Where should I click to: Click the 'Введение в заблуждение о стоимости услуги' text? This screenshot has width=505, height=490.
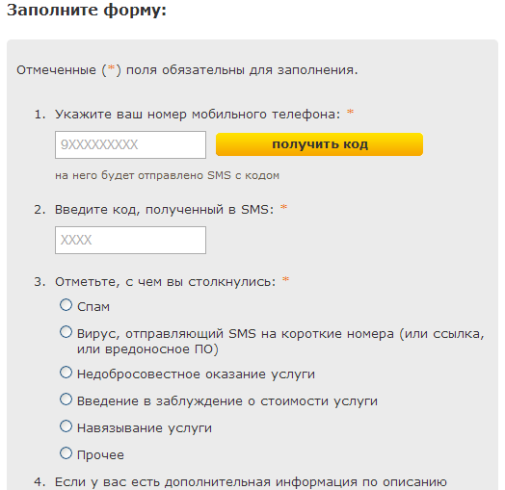pos(227,401)
